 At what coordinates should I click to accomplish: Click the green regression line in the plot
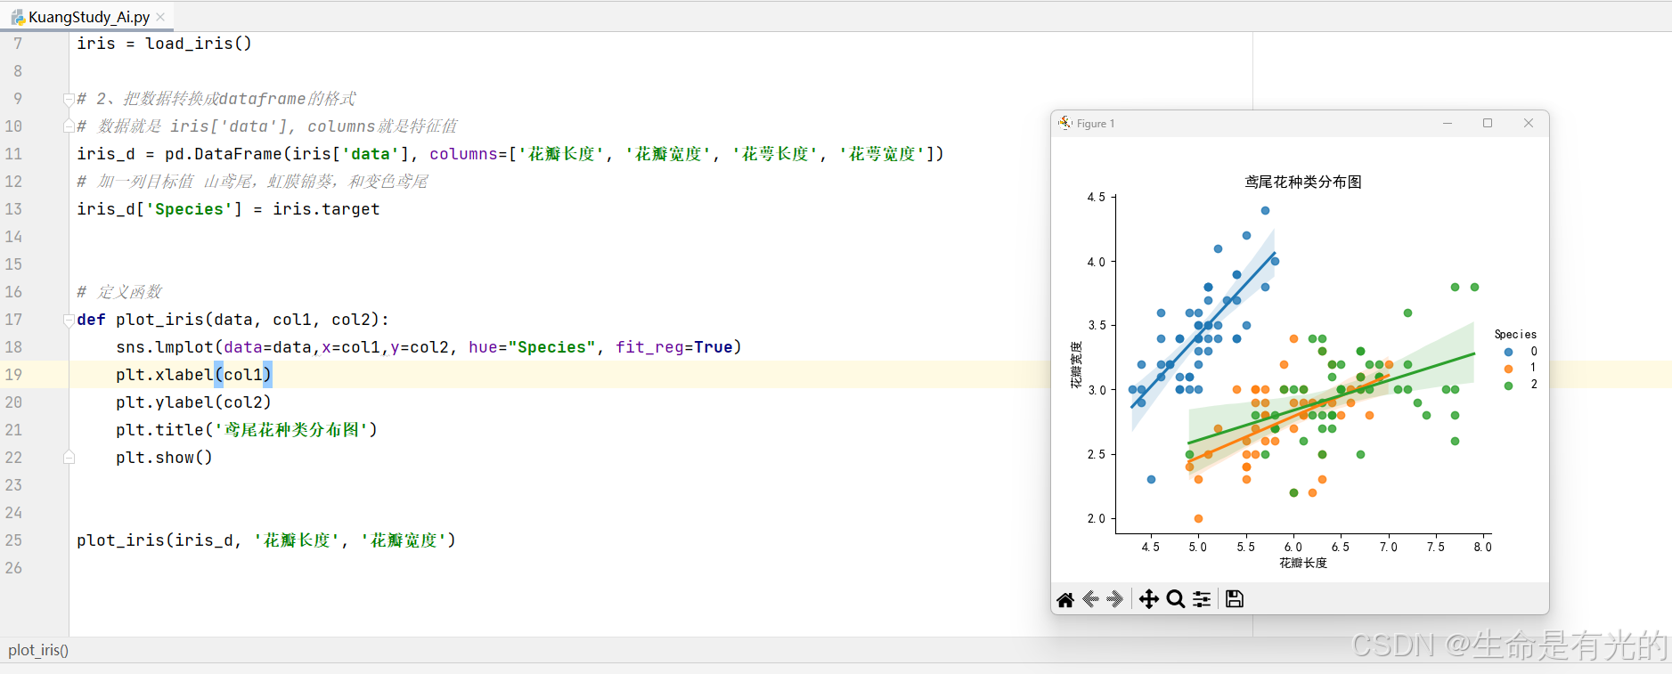point(1332,398)
